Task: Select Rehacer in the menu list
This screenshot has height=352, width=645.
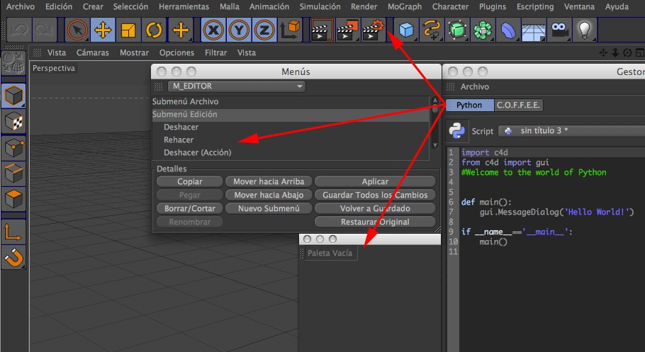Action: pos(179,140)
